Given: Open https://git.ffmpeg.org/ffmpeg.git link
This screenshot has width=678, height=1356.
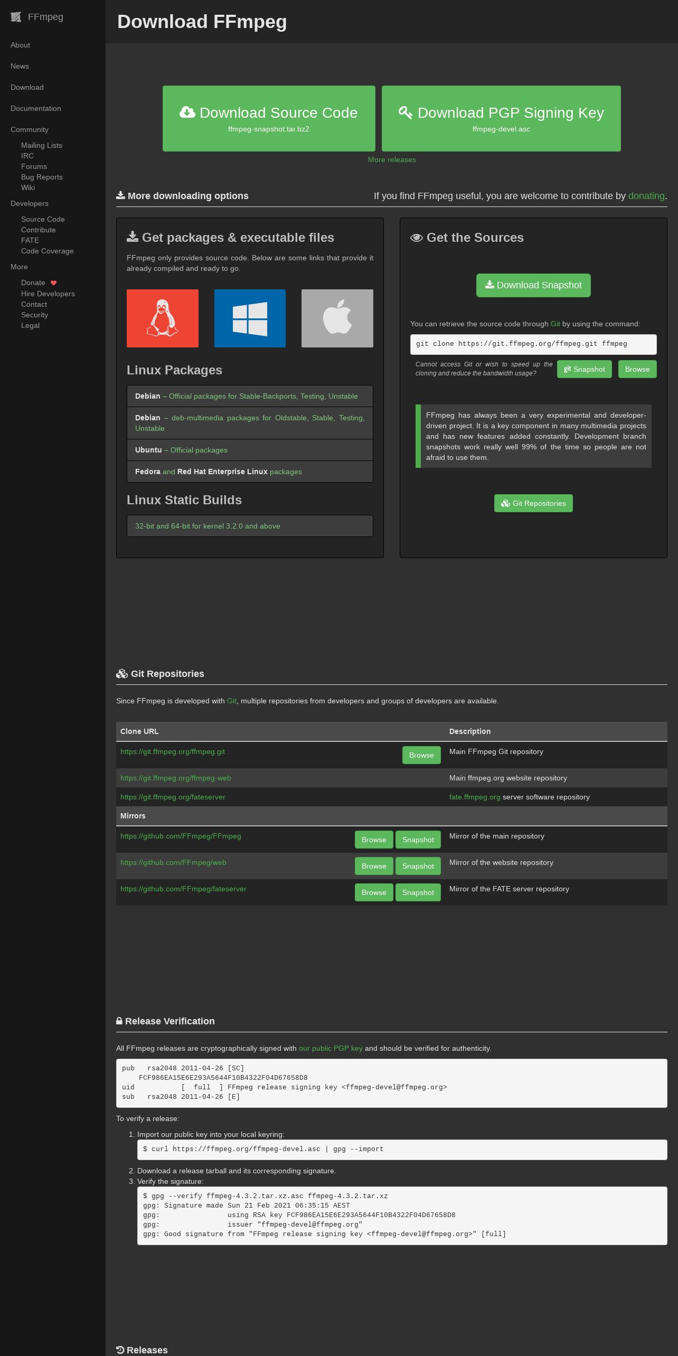Looking at the screenshot, I should 173,751.
